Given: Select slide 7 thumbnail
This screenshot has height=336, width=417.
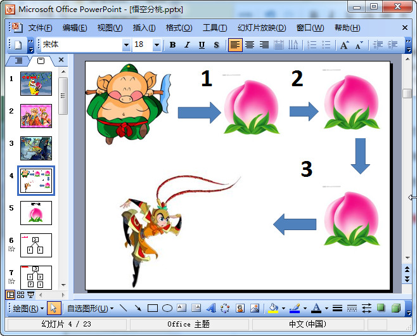Looking at the screenshot, I should click(x=36, y=277).
